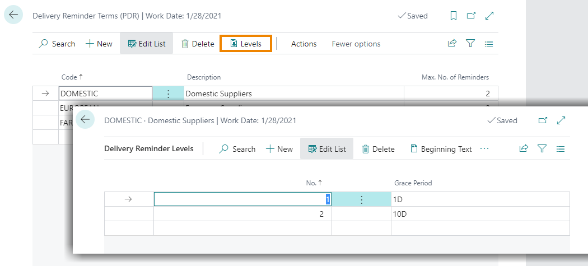
Task: Switch list view layout in the Terms toolbar
Action: tap(489, 44)
